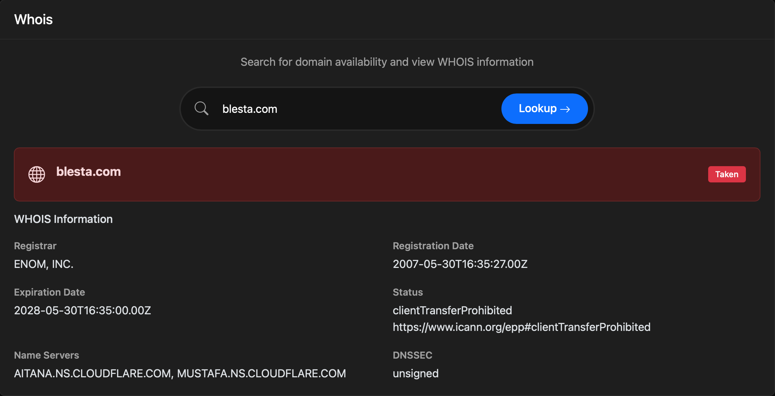The image size is (775, 396).
Task: Click the search description subtitle text
Action: 387,62
